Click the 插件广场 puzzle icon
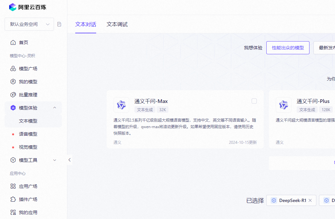This screenshot has height=219, width=335. point(13,199)
